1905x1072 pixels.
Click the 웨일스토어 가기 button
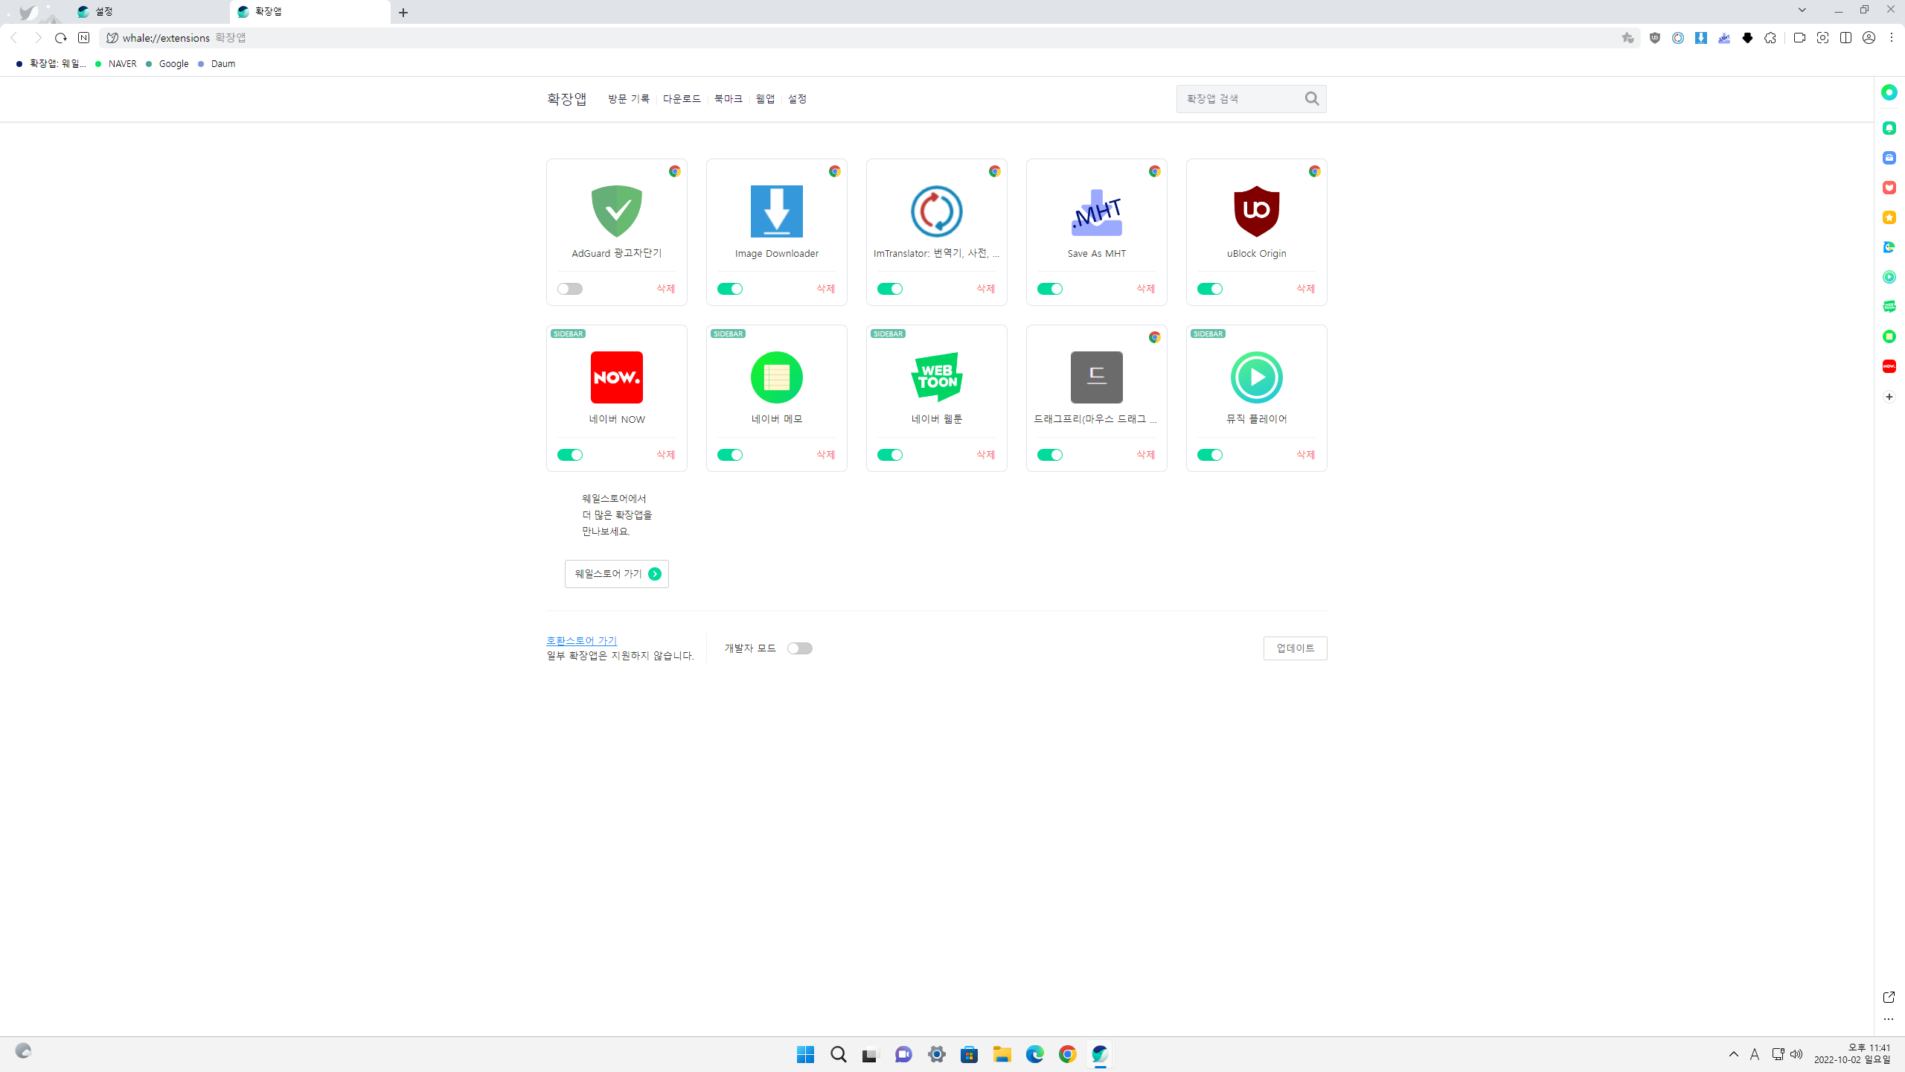coord(616,574)
